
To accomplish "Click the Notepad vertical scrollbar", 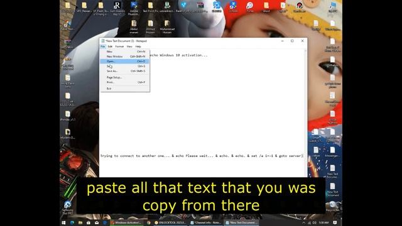I will pyautogui.click(x=305, y=113).
